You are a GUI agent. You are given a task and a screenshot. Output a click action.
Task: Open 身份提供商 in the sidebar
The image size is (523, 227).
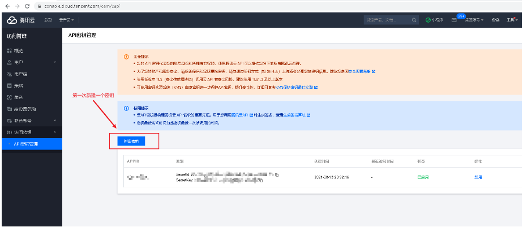[25, 109]
